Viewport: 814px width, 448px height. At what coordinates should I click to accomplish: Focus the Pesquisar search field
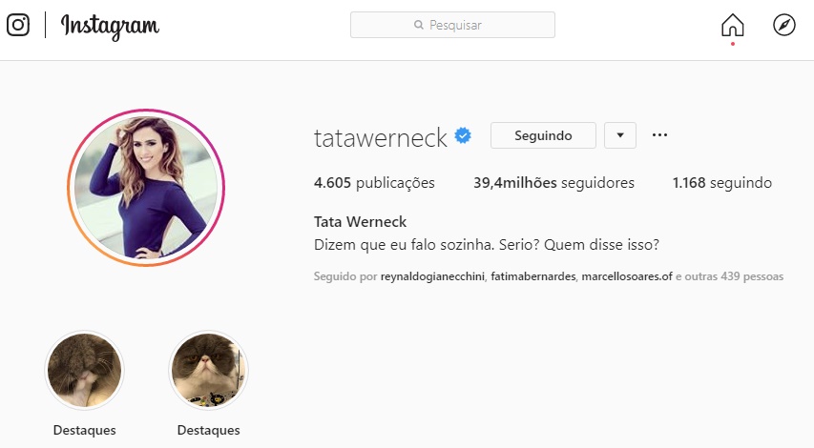tap(452, 25)
